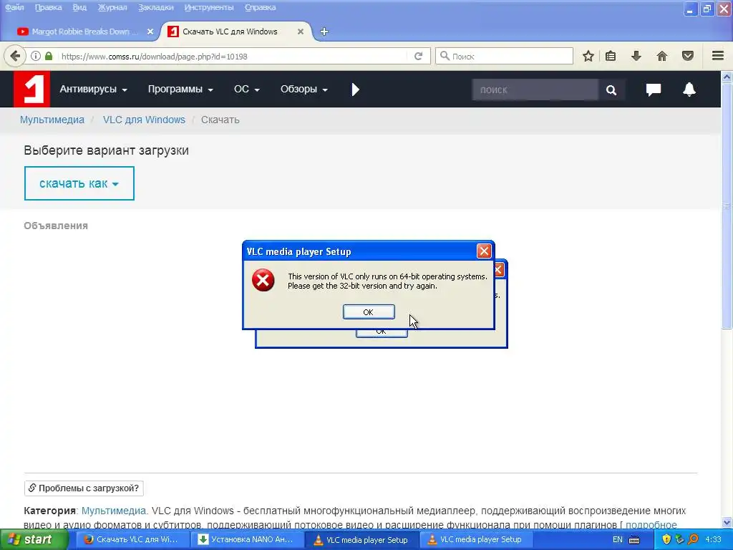Expand the Антивирусы dropdown menu
733x550 pixels.
pyautogui.click(x=93, y=89)
